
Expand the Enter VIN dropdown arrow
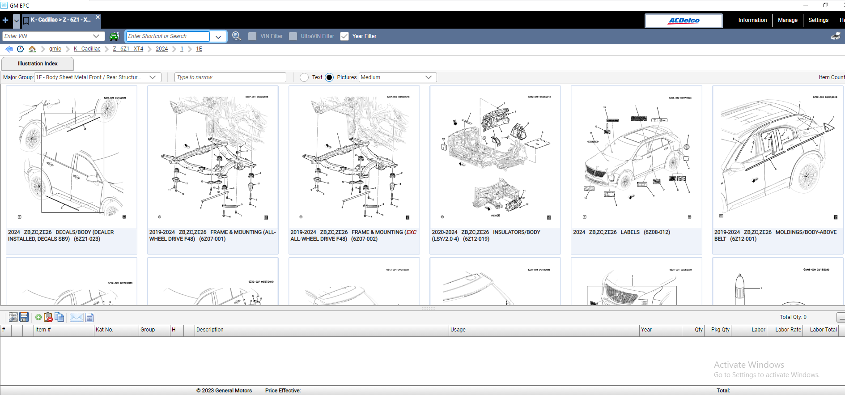[x=96, y=36]
